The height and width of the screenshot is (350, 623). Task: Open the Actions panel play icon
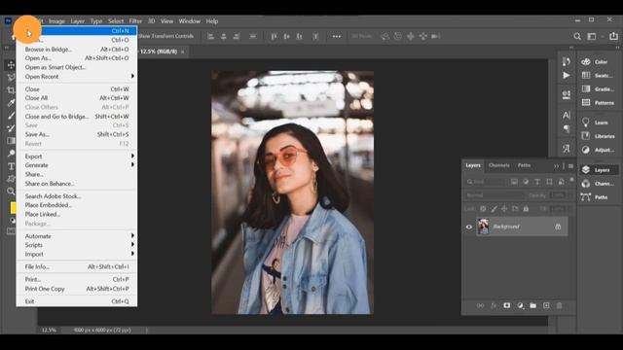coord(567,76)
